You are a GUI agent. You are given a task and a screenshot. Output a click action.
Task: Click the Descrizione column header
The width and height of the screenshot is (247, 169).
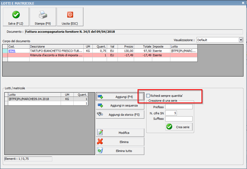tap(56, 47)
